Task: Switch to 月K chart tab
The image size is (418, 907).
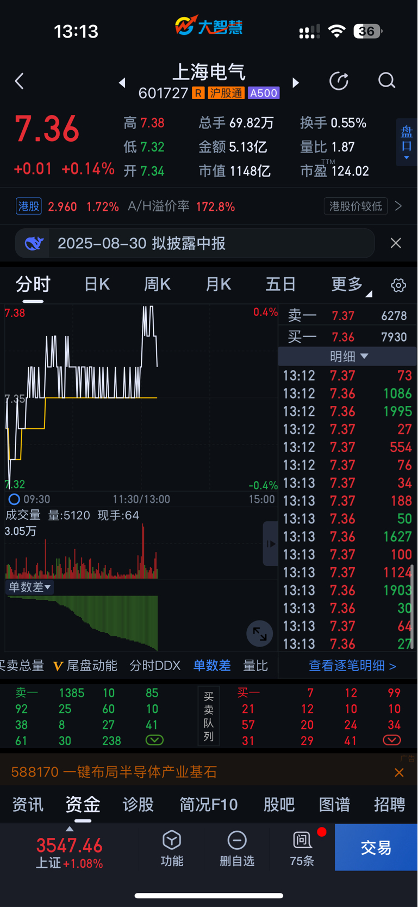Action: click(x=219, y=284)
